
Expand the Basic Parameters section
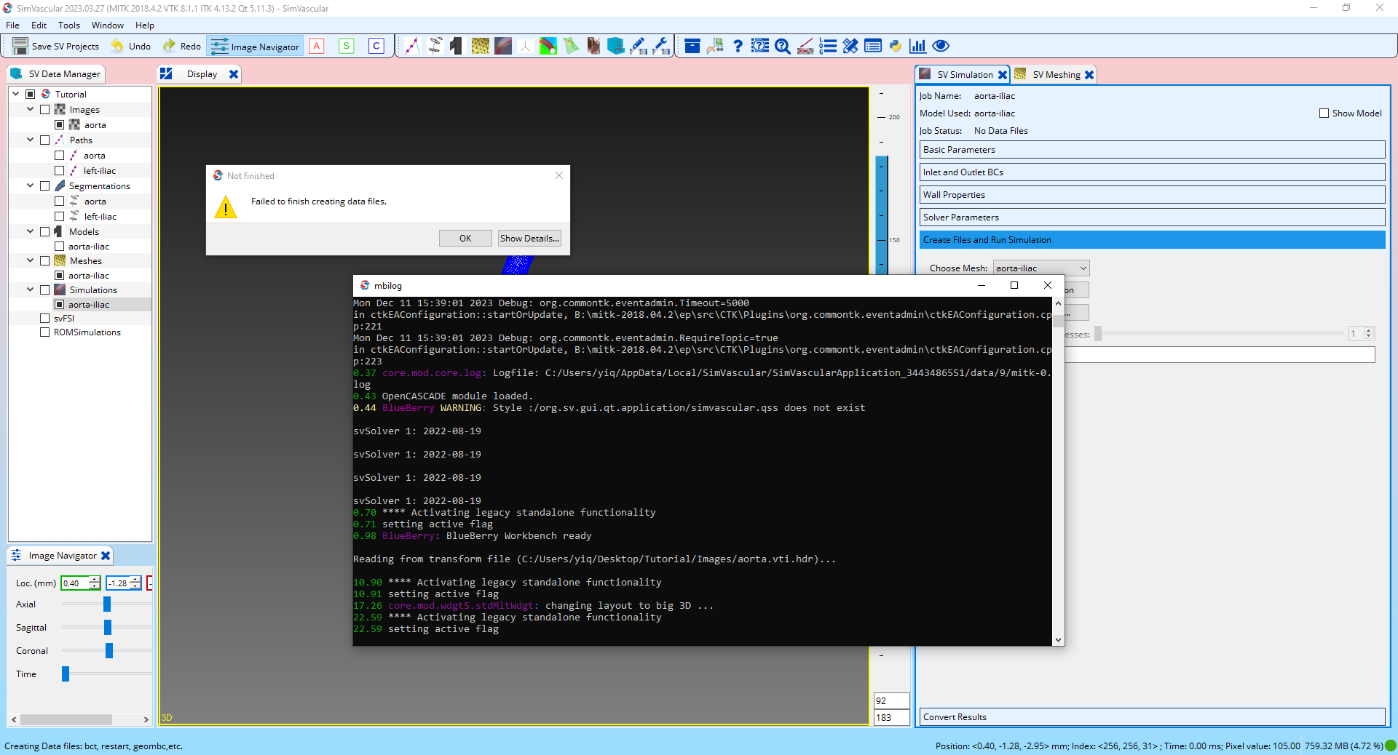pos(1152,150)
